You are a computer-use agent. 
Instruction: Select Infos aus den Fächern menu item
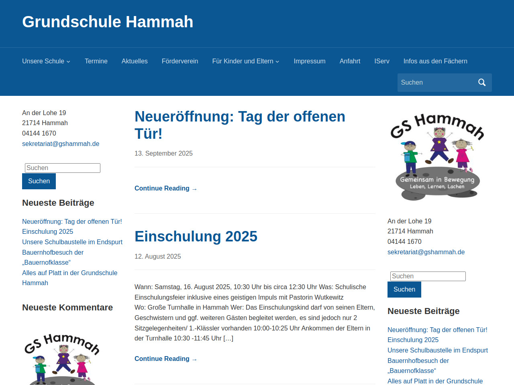click(435, 61)
